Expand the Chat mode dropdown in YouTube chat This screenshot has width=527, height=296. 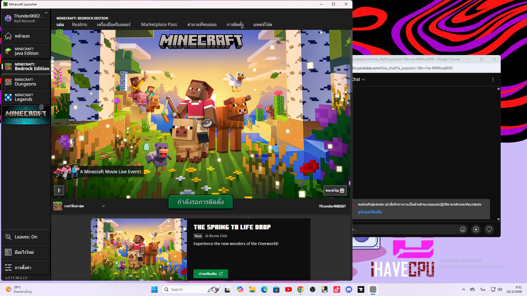(358, 79)
